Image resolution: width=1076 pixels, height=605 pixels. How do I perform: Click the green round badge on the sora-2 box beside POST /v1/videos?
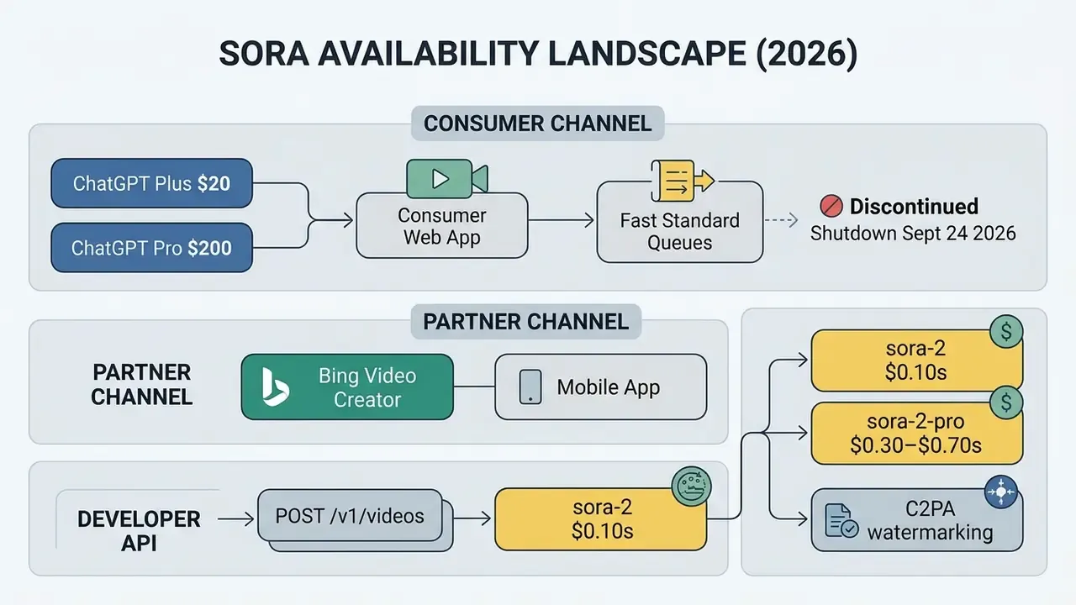[692, 488]
